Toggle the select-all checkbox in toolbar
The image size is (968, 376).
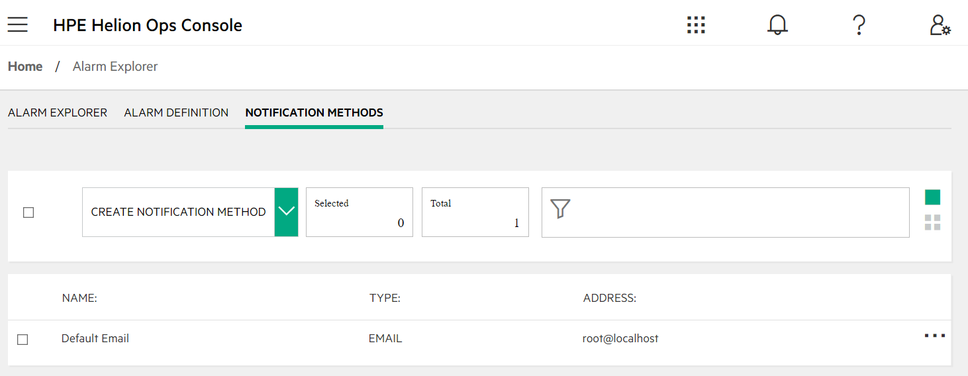[28, 212]
